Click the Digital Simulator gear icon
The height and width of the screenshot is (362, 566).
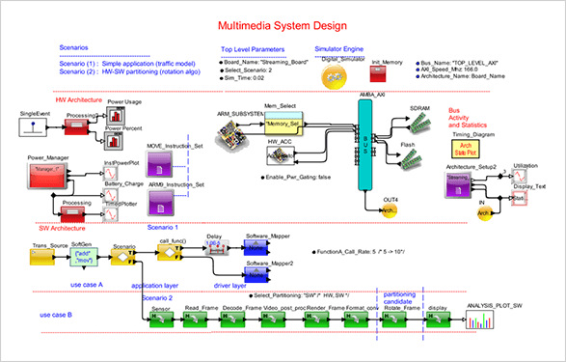point(334,76)
